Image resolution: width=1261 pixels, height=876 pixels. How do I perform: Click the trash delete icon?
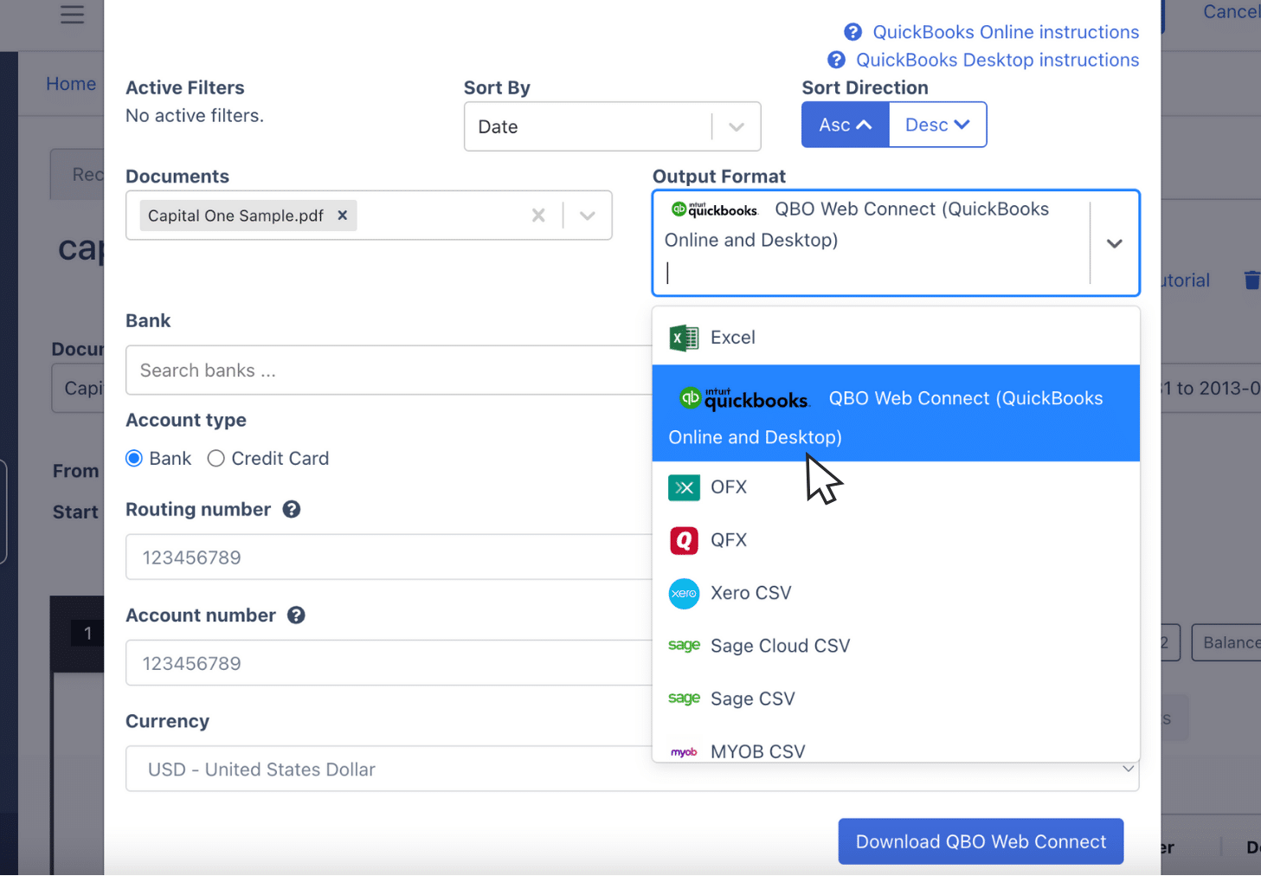[x=1251, y=280]
